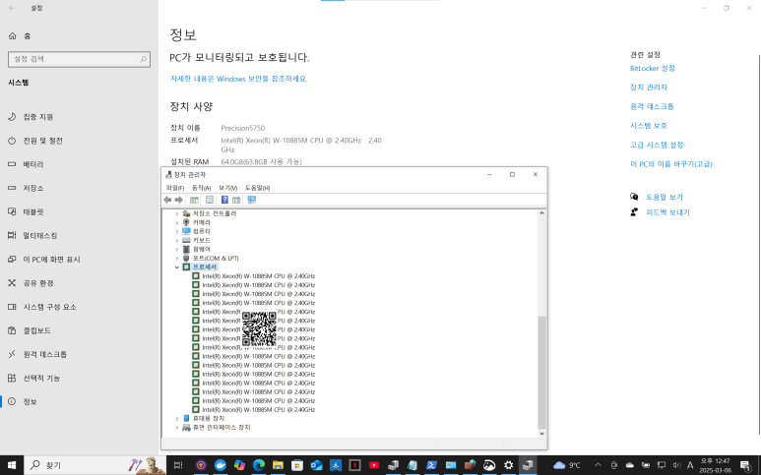Click the blue question mark Help icon
This screenshot has height=475, width=761.
(224, 200)
